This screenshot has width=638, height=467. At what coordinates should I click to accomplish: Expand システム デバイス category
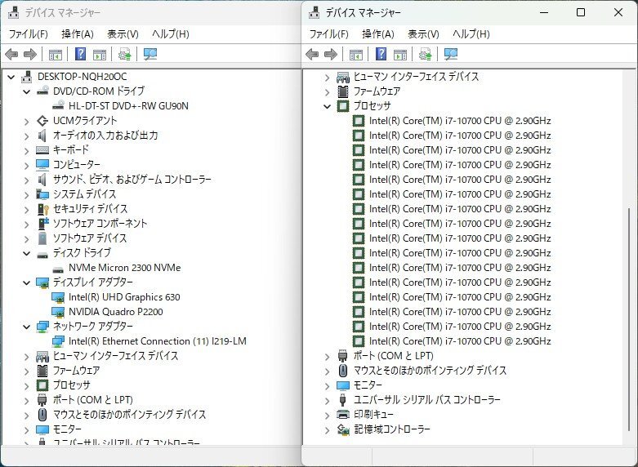coord(27,194)
